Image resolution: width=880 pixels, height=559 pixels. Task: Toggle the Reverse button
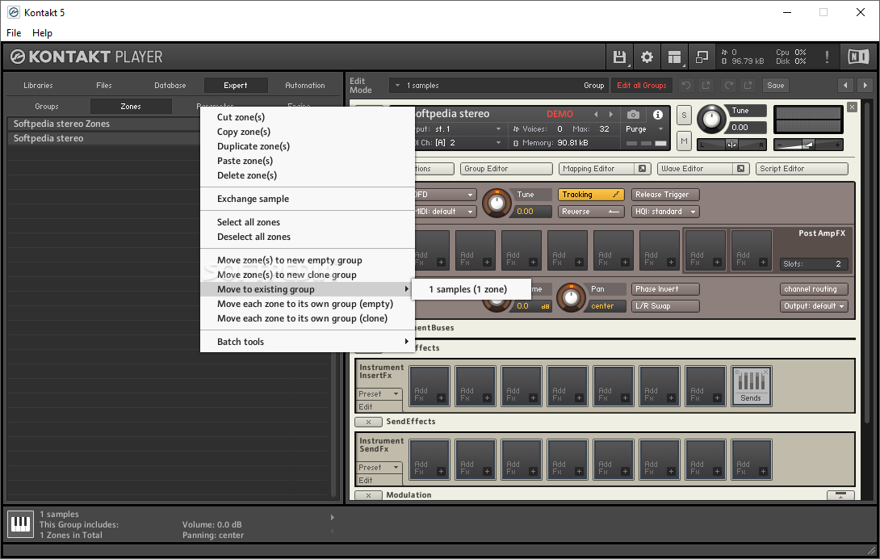591,211
